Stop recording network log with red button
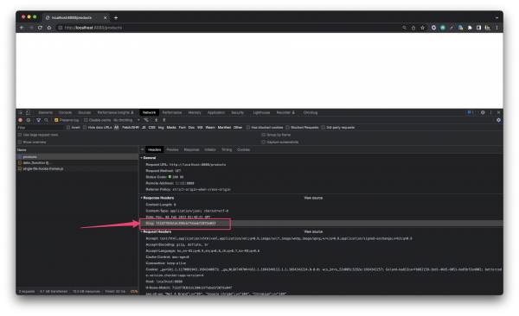 click(21, 120)
